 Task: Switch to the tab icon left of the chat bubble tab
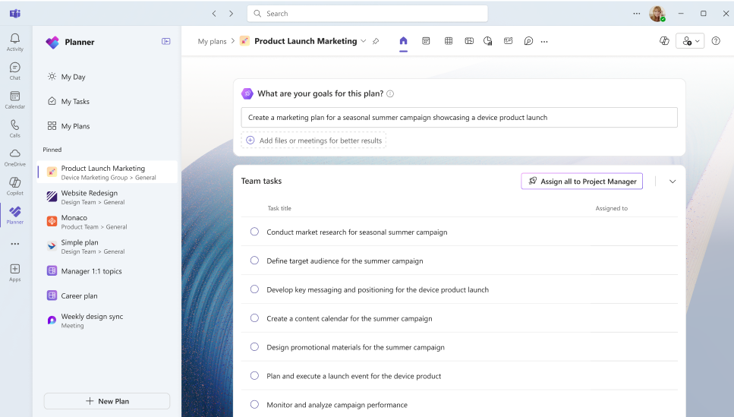pyautogui.click(x=508, y=41)
